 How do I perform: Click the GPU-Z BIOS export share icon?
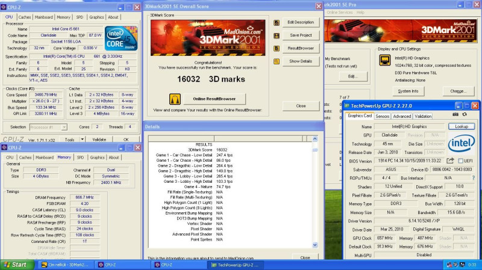pos(450,161)
